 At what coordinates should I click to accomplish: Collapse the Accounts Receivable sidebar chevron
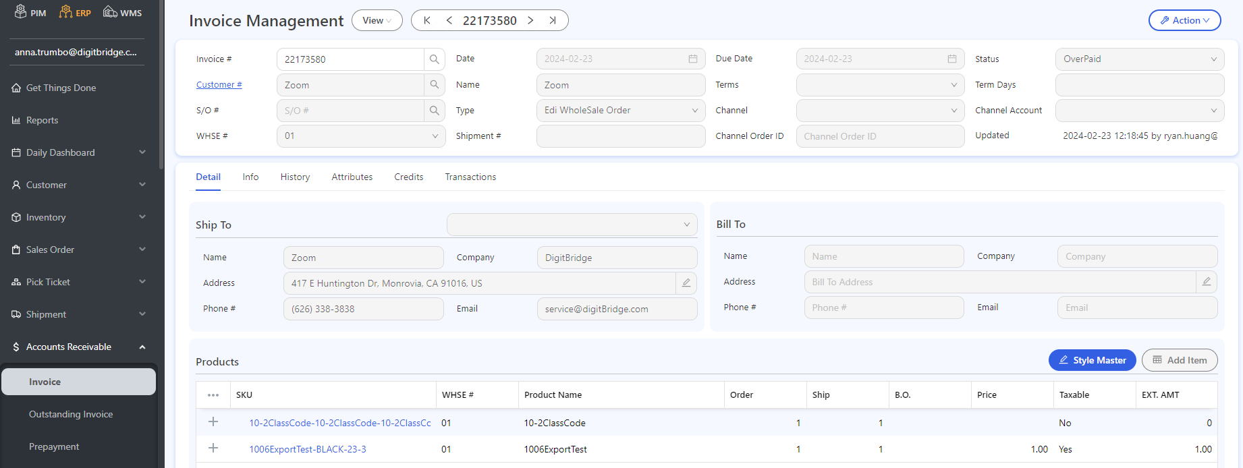click(x=142, y=347)
